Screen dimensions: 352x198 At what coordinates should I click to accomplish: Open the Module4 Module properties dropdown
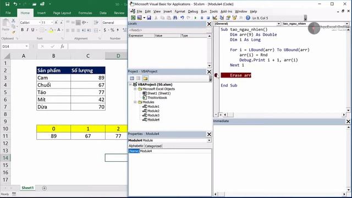coord(209,140)
